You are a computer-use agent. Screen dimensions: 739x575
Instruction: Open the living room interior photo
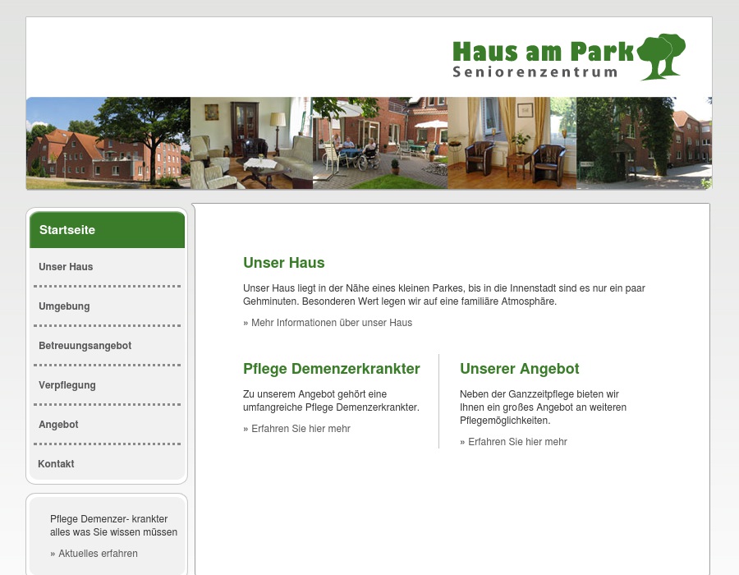tap(251, 143)
